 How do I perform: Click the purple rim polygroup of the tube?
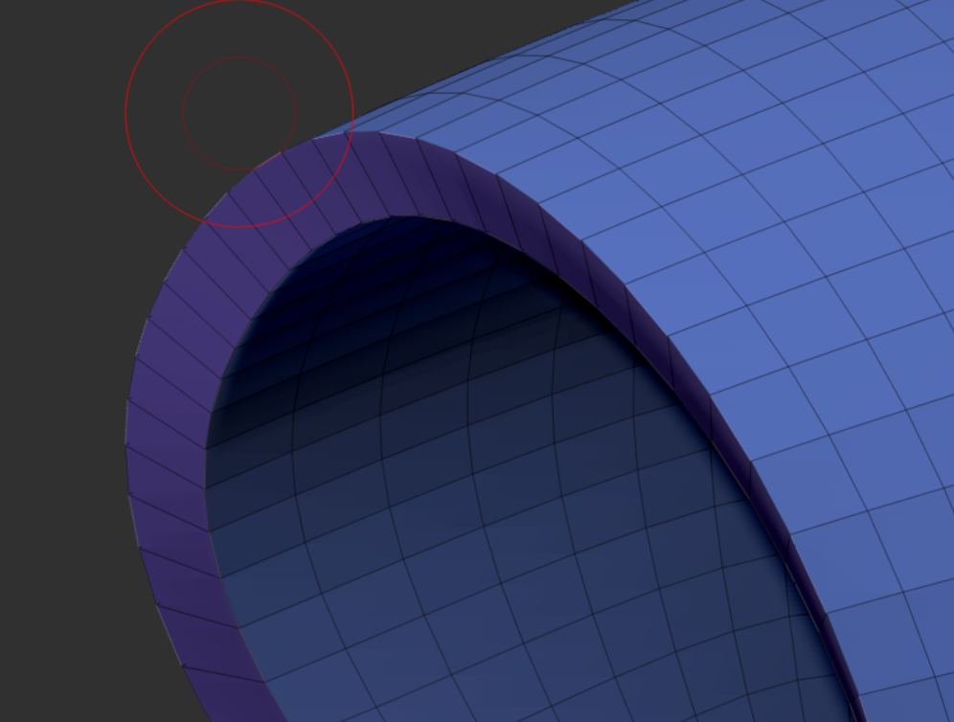click(168, 426)
